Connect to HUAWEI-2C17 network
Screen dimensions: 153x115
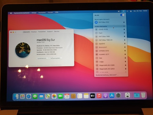pyautogui.click(x=111, y=55)
